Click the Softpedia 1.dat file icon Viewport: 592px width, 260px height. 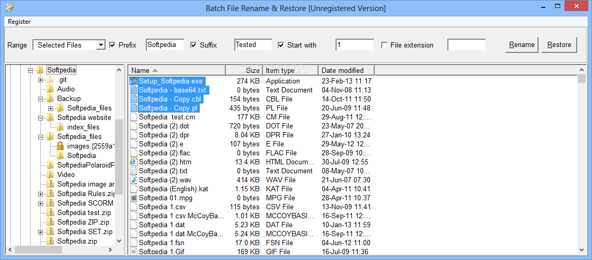pyautogui.click(x=134, y=225)
